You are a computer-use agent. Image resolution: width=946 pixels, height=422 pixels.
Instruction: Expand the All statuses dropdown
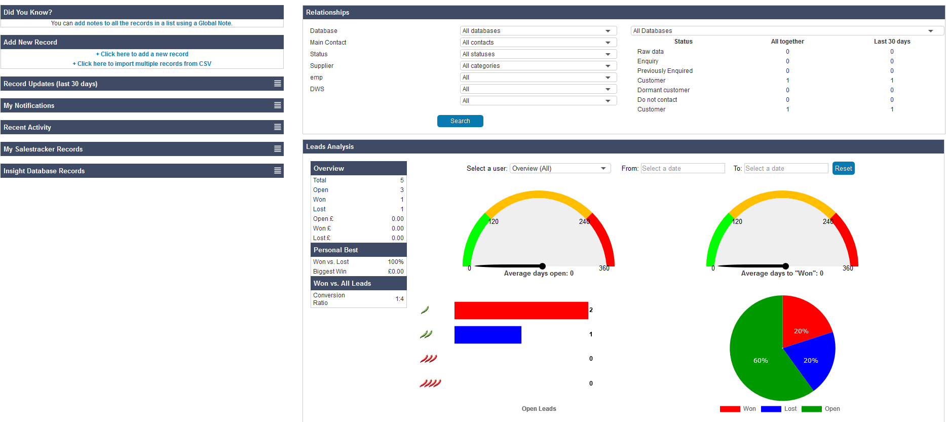click(538, 54)
